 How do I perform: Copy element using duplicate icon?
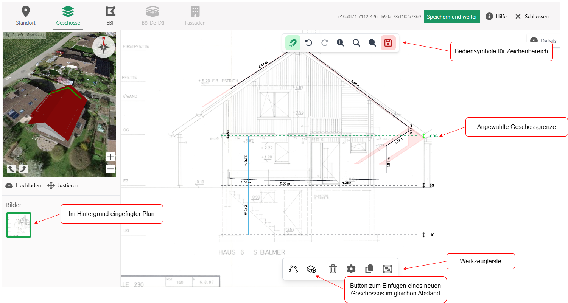pyautogui.click(x=369, y=269)
